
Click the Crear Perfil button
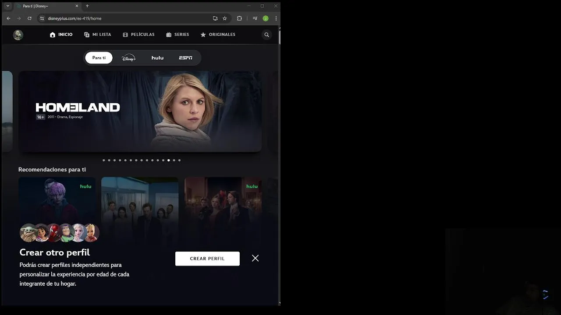point(207,259)
